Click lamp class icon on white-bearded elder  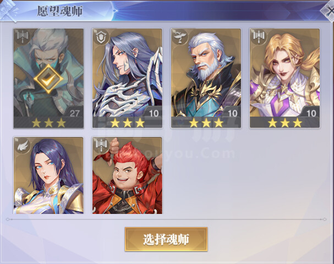coord(180,37)
